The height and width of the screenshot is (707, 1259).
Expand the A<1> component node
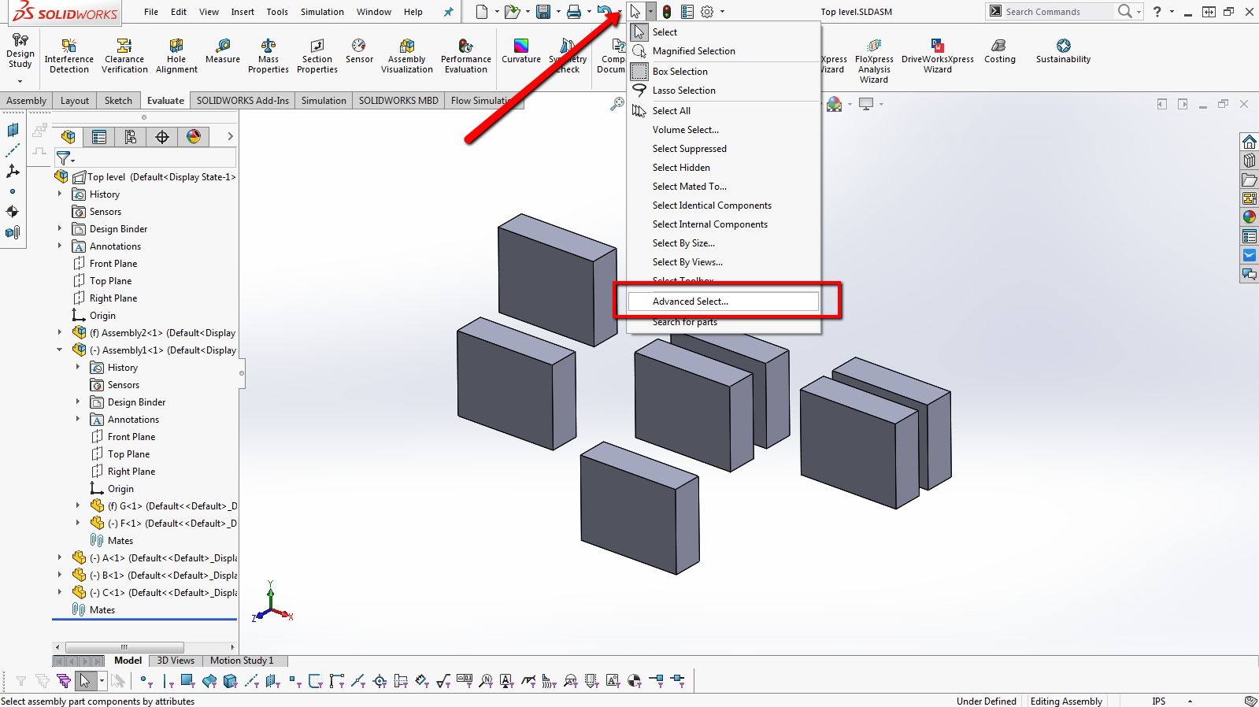[x=60, y=558]
